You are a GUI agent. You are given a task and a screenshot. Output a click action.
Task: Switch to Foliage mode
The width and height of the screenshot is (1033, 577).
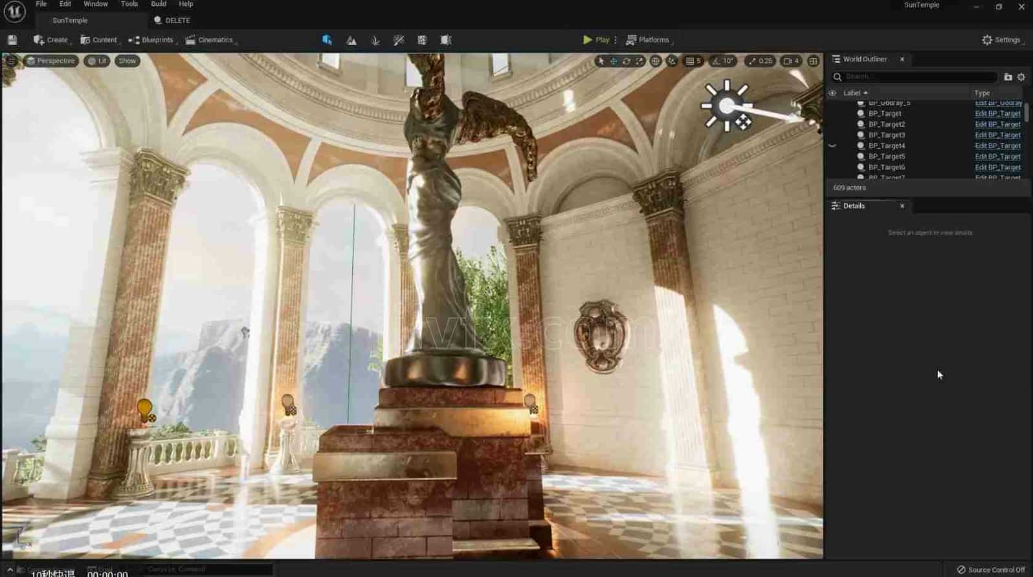375,40
